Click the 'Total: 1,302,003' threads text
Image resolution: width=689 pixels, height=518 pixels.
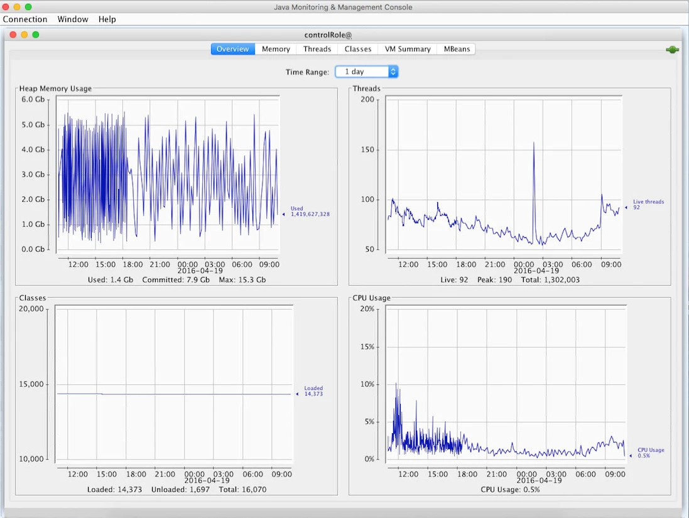(550, 280)
